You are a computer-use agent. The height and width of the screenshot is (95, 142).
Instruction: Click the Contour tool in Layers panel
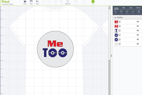[139, 12]
